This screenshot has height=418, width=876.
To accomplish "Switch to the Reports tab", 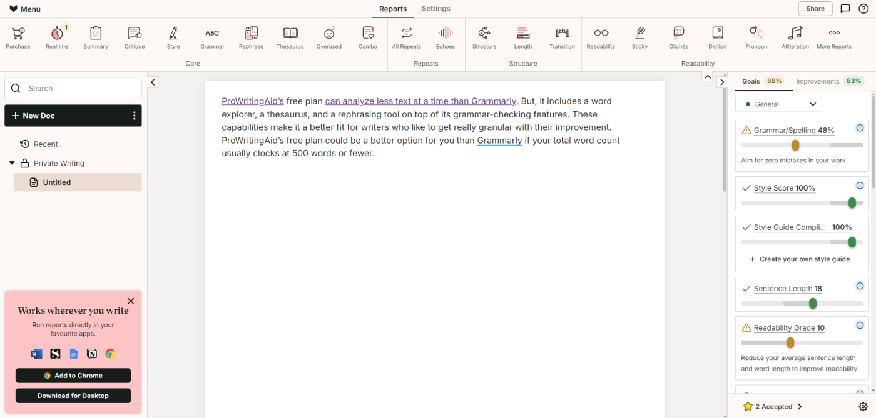I will tap(393, 9).
